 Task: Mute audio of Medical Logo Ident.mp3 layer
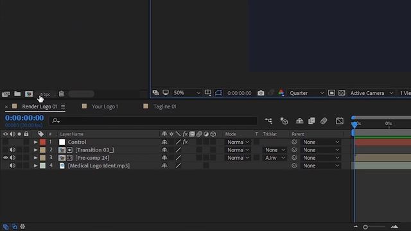click(x=12, y=166)
